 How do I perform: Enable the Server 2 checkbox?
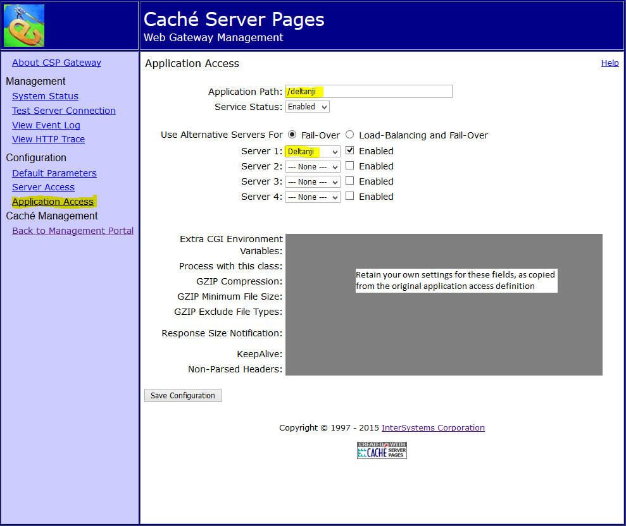pos(350,166)
